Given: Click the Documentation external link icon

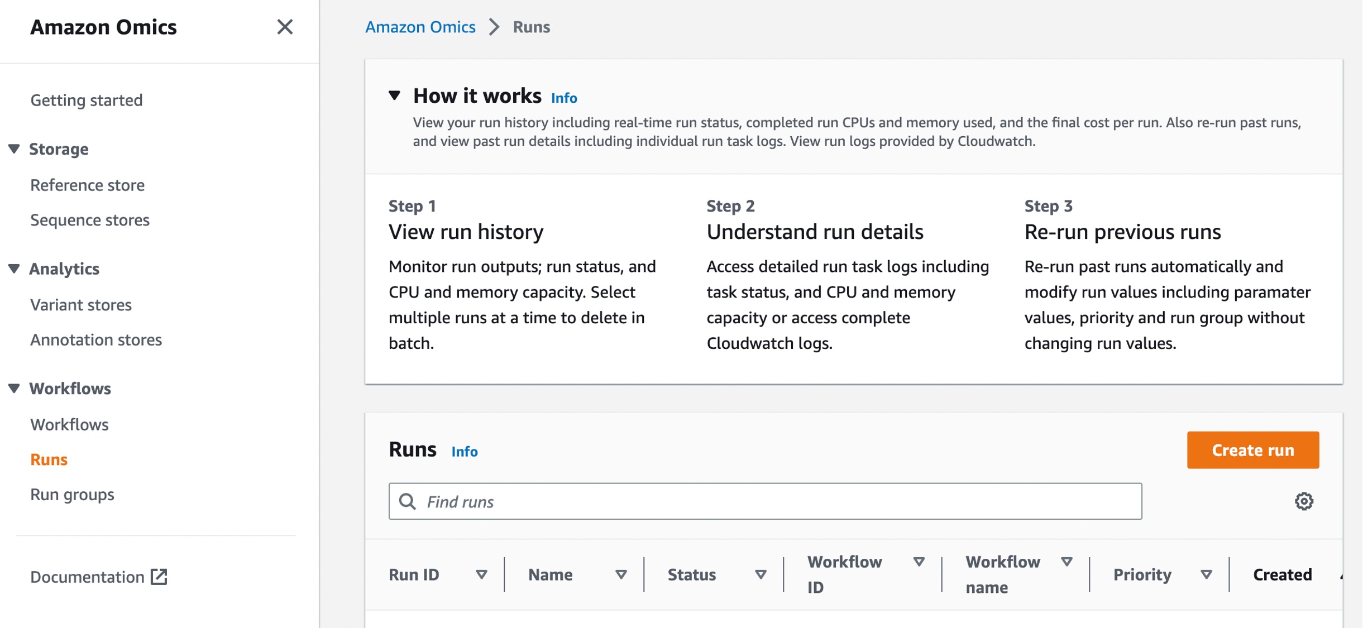Looking at the screenshot, I should pyautogui.click(x=159, y=577).
